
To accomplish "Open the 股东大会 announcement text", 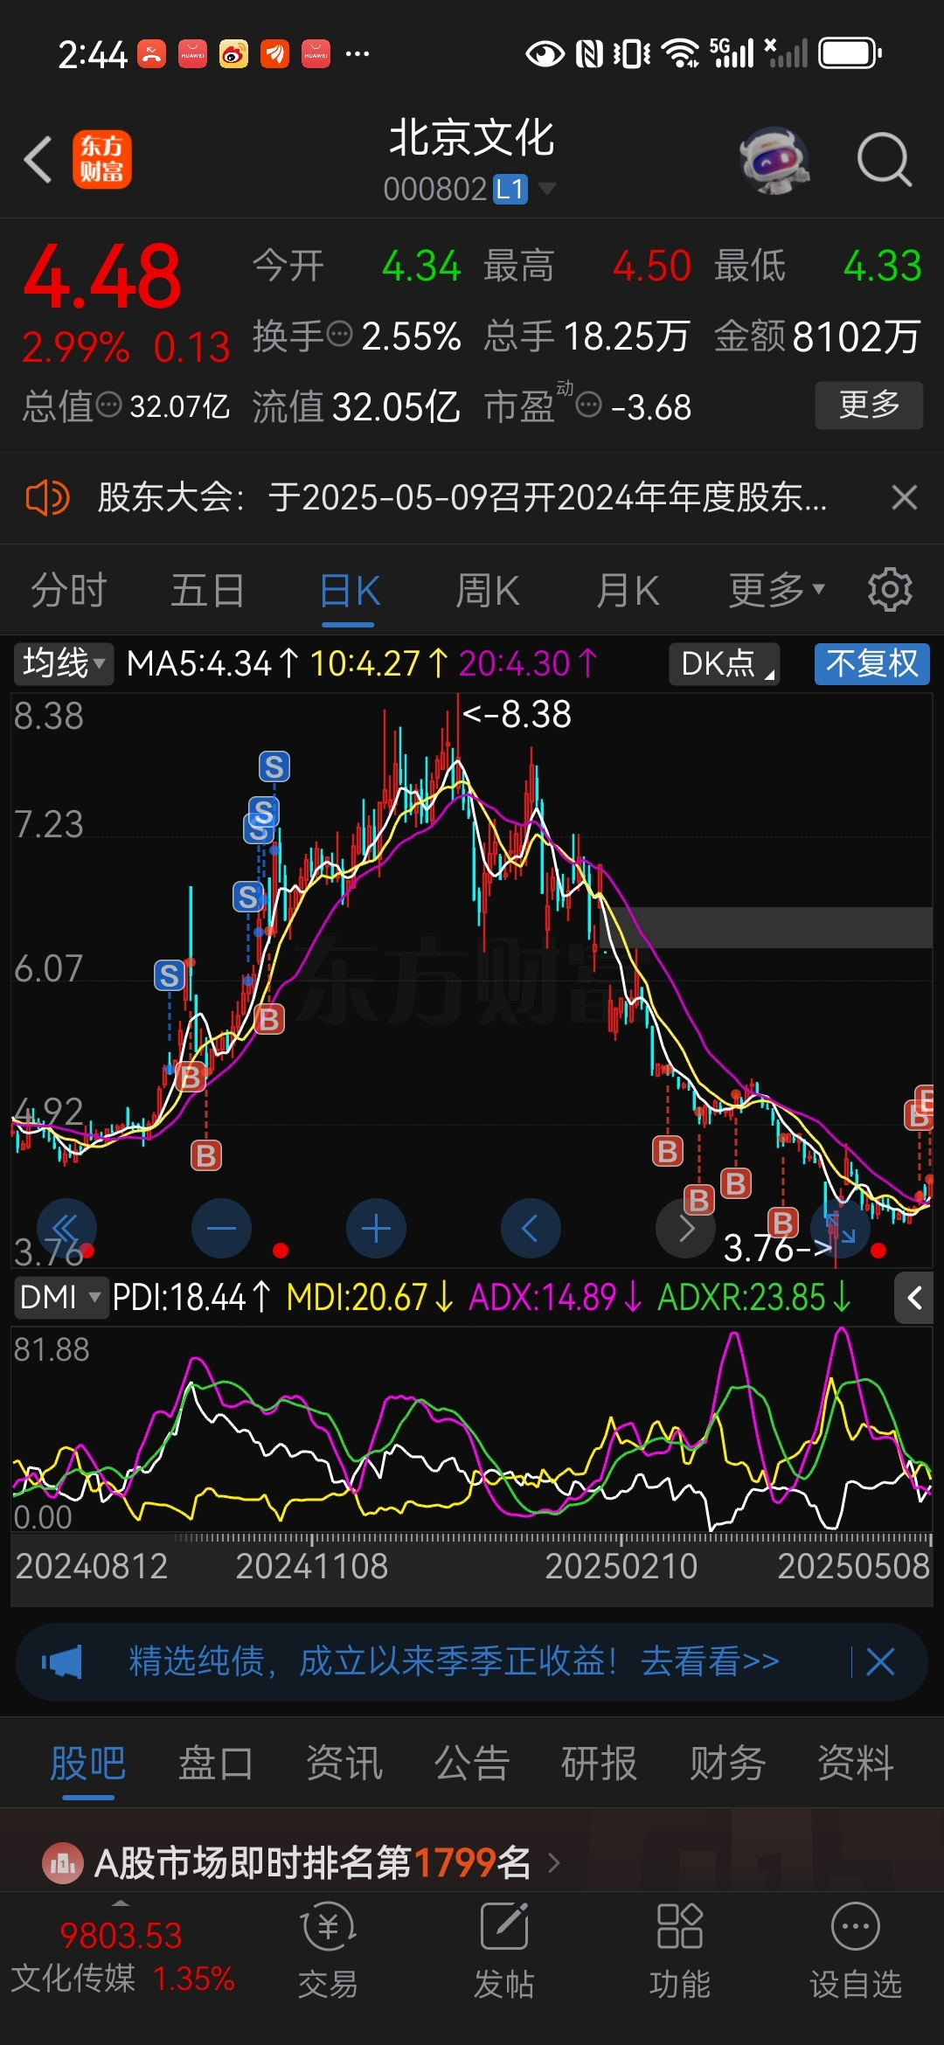I will coord(462,497).
